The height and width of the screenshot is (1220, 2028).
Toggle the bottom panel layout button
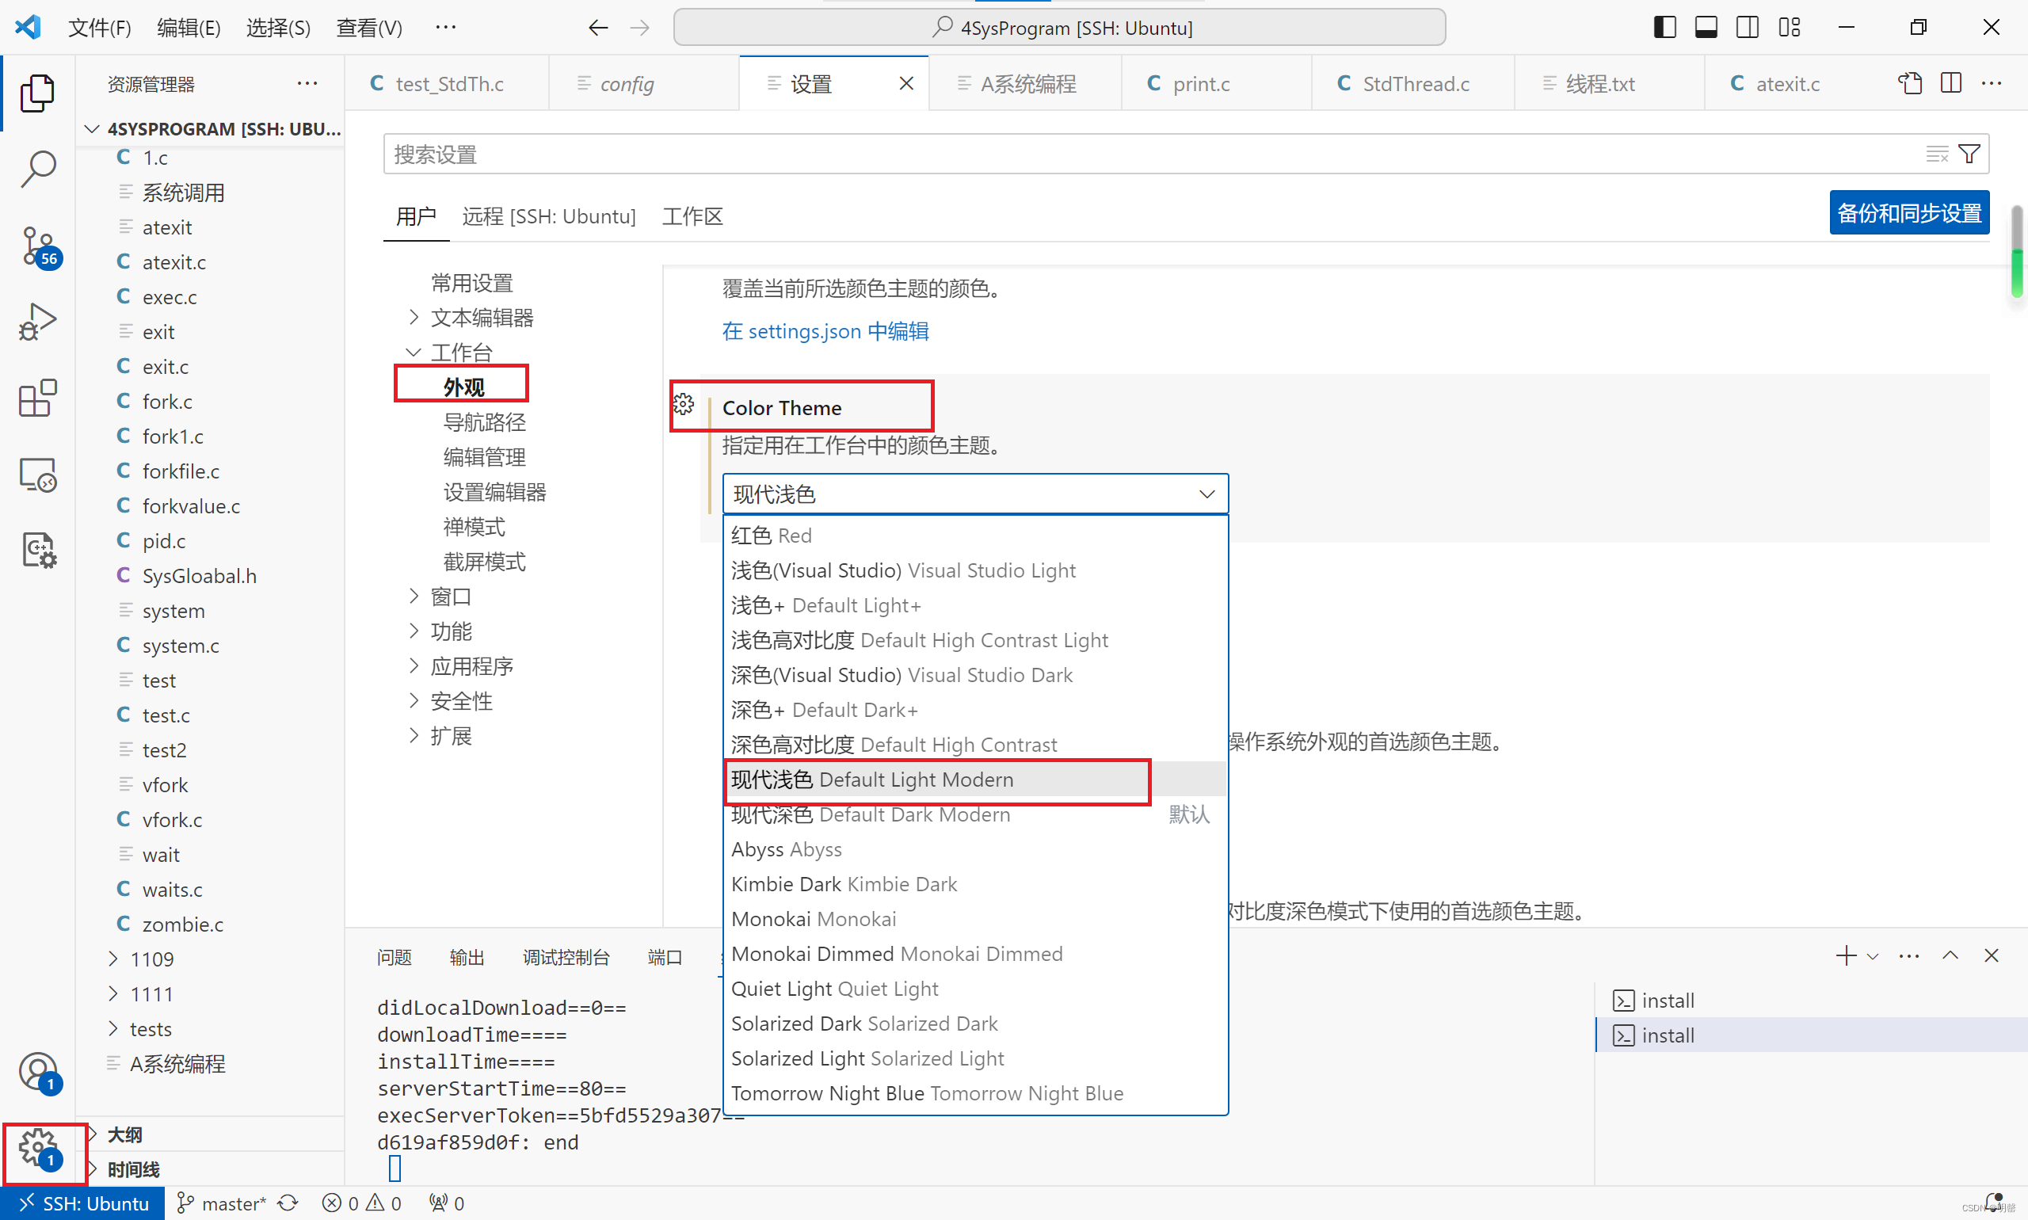(1706, 27)
